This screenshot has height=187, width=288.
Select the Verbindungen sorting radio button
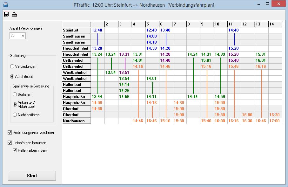[12, 66]
